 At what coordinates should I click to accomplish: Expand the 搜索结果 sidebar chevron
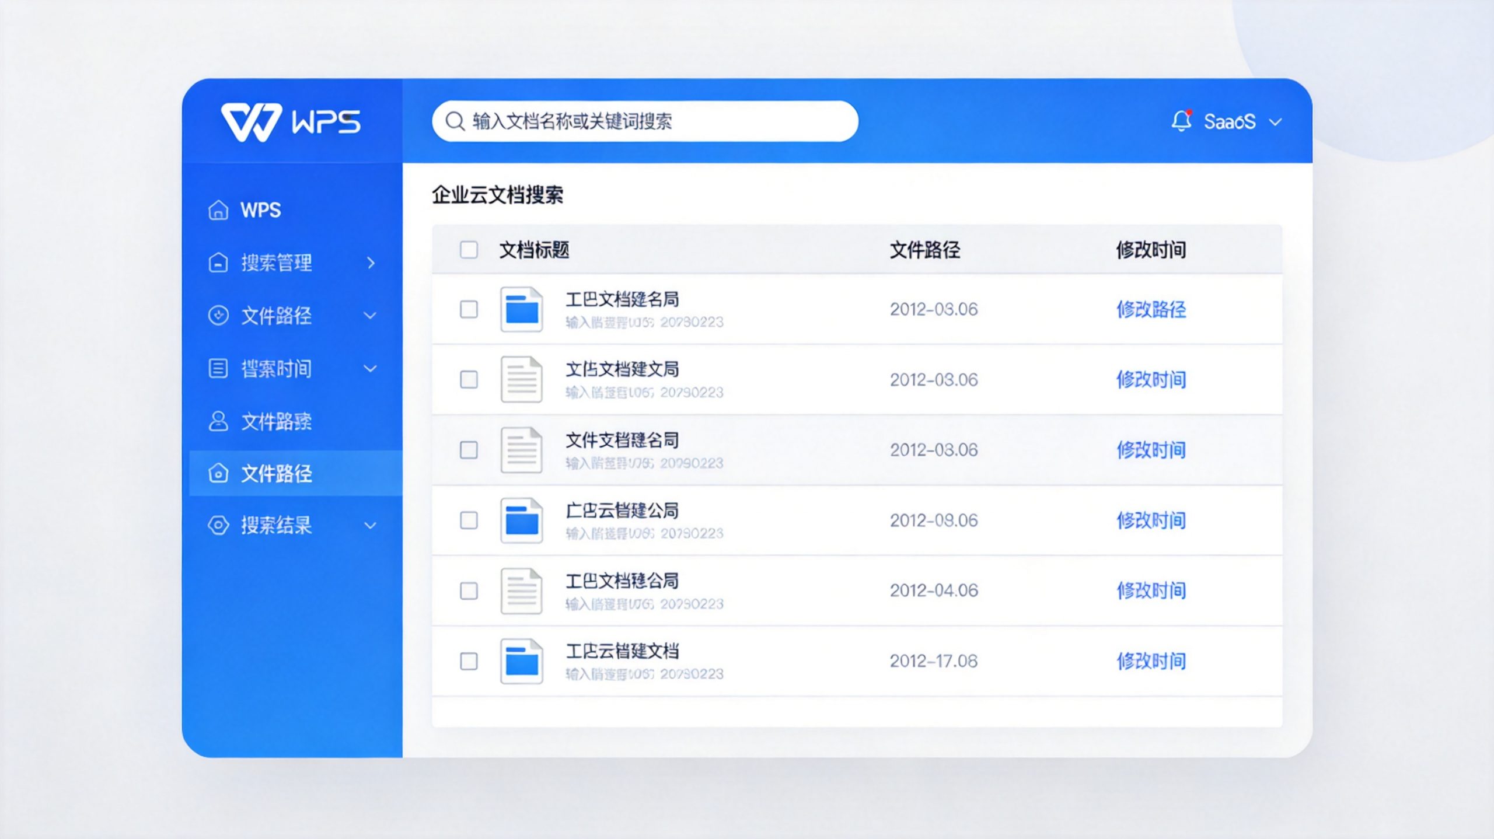tap(370, 525)
